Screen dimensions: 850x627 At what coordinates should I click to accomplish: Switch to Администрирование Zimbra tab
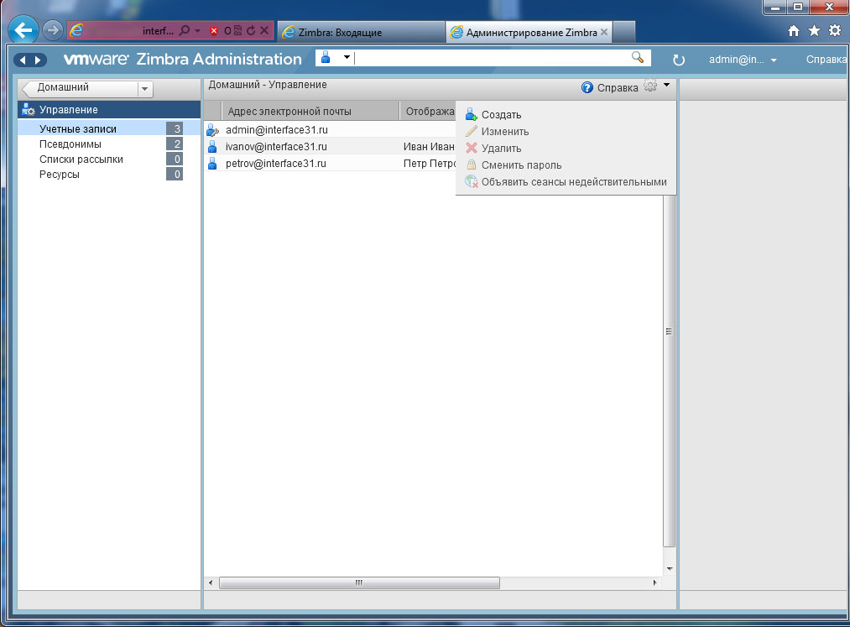point(529,33)
